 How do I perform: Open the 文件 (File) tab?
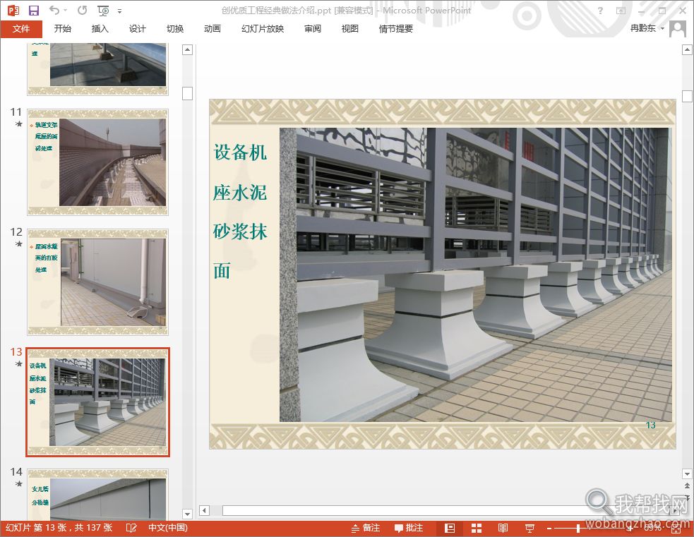coord(21,29)
